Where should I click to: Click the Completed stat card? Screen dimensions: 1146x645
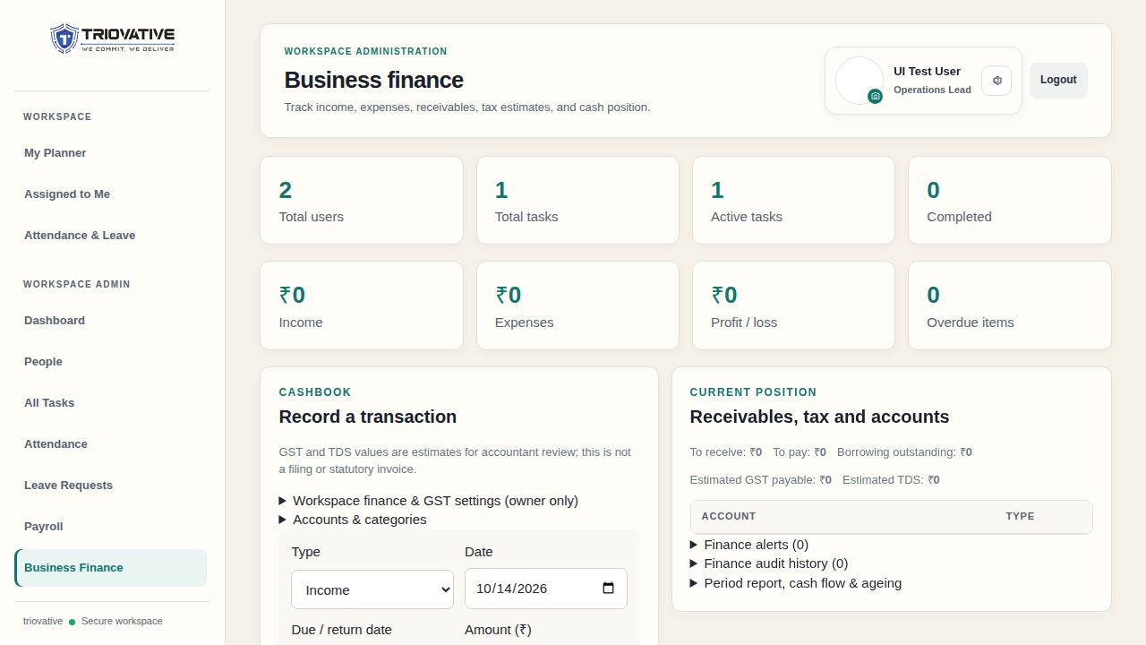click(x=1010, y=201)
